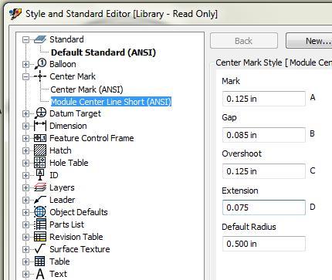Viewport: 332px width, 280px height.
Task: Click the Mark value field
Action: click(x=264, y=99)
